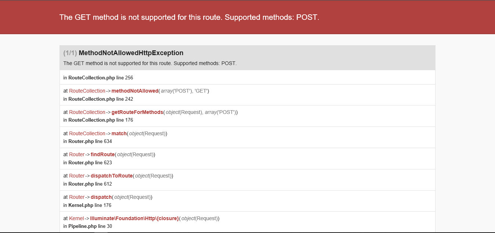
Task: Open Router class link beside findRoute
Action: 77,154
